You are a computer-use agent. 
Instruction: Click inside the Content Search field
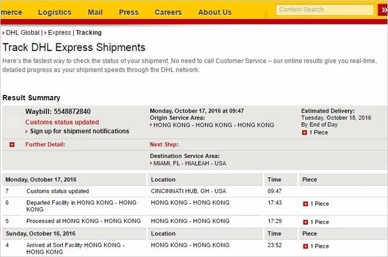(325, 10)
